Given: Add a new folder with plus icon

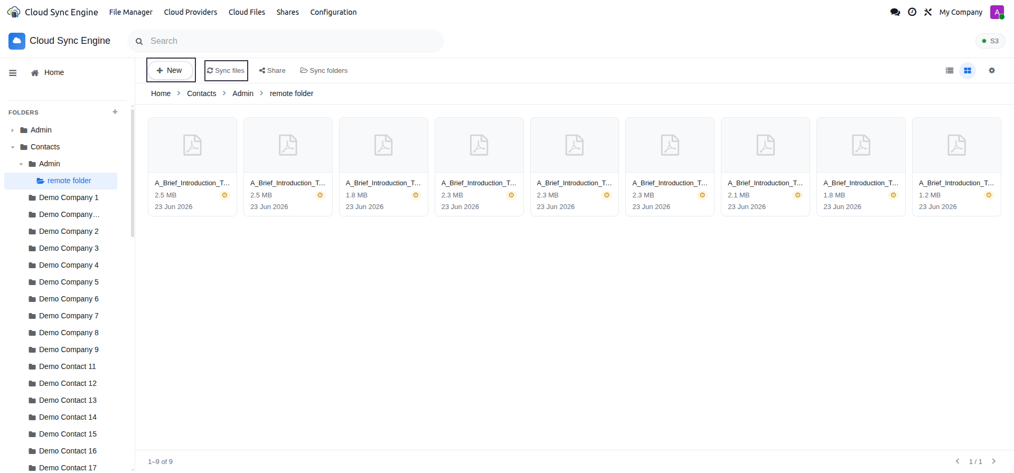Looking at the screenshot, I should point(115,112).
